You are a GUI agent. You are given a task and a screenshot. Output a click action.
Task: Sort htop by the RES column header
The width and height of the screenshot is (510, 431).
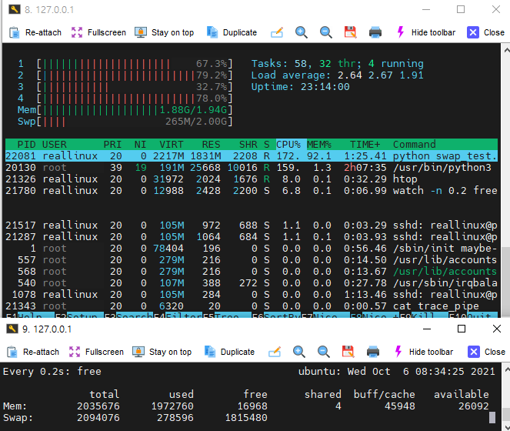click(211, 144)
